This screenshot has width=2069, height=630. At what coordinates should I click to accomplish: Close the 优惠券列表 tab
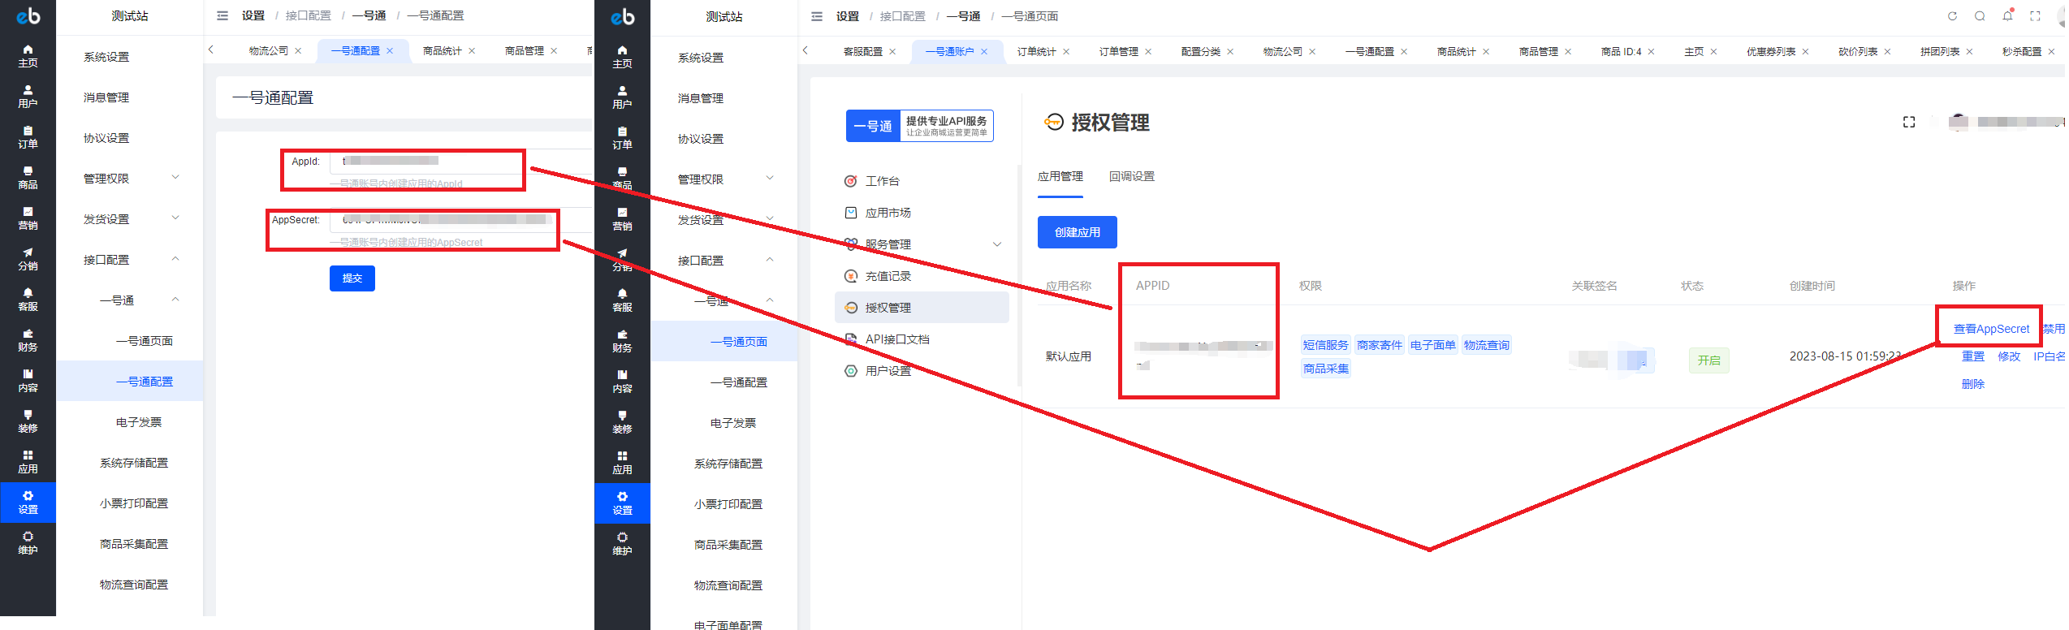pos(1805,52)
